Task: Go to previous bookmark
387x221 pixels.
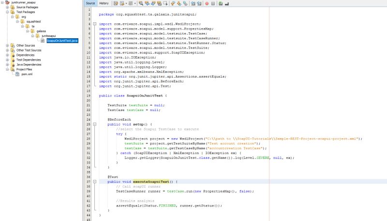Action: click(x=173, y=3)
